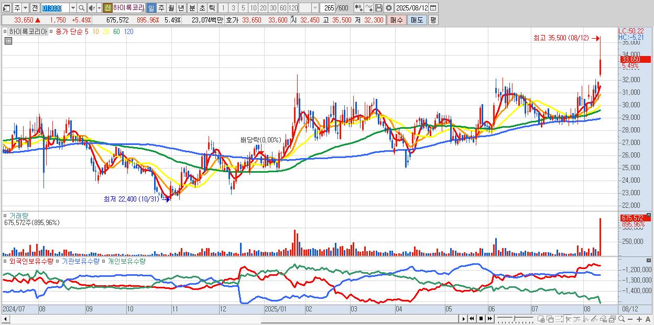Click the candlestick wave icon in bottom toolbar

(x=586, y=319)
